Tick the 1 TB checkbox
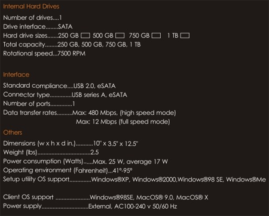Image resolution: width=269 pixels, height=216 pixels. pyautogui.click(x=185, y=36)
